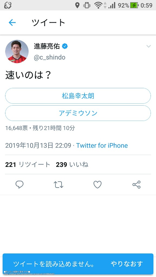Expand the tweet options chevron
This screenshot has height=277, width=156.
[x=149, y=46]
